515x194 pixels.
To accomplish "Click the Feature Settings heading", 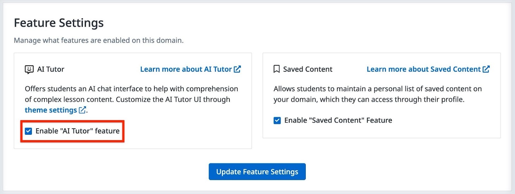I will click(59, 23).
